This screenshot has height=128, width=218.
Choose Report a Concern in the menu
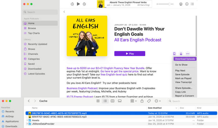[185, 96]
